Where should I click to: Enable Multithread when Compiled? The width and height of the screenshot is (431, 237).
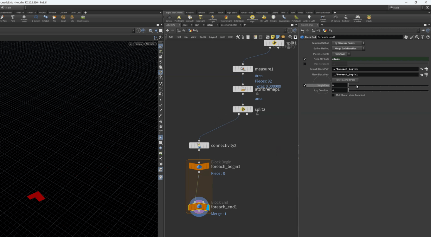pyautogui.click(x=333, y=95)
